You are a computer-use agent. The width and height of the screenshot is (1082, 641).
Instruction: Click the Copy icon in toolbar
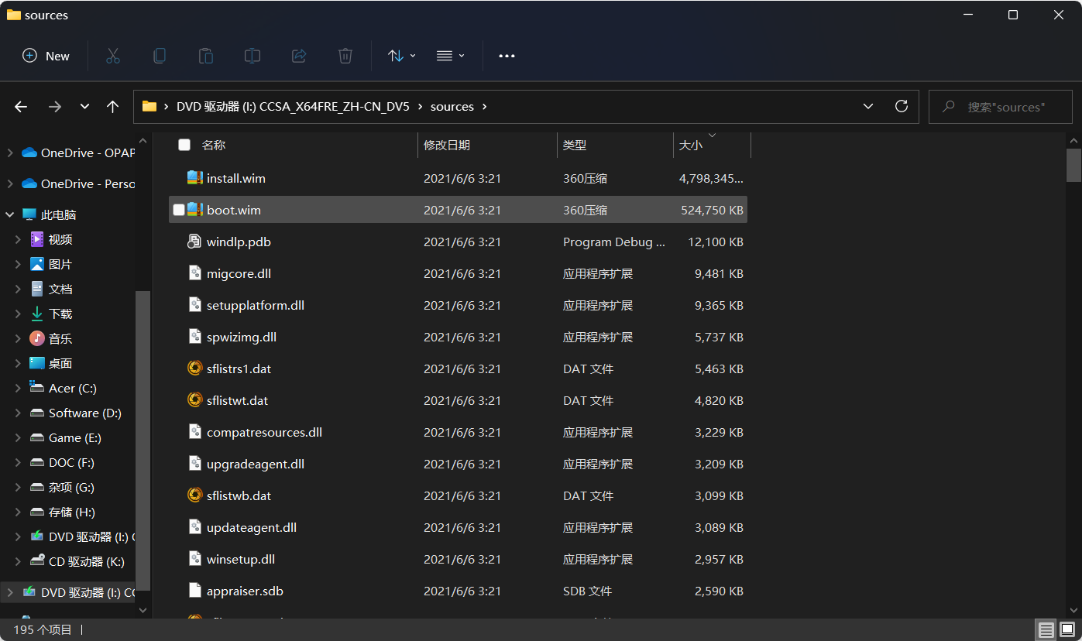click(x=160, y=56)
